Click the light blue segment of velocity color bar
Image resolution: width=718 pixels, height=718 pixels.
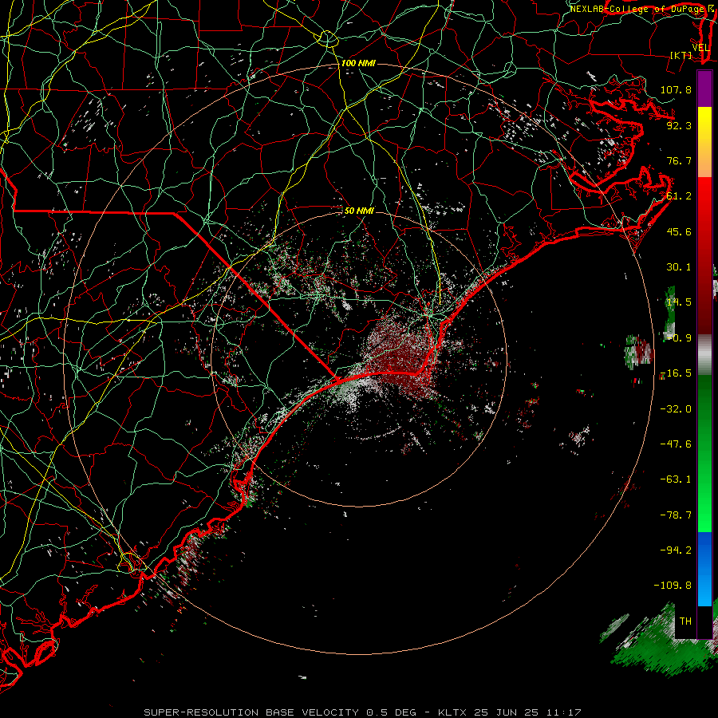pos(704,569)
